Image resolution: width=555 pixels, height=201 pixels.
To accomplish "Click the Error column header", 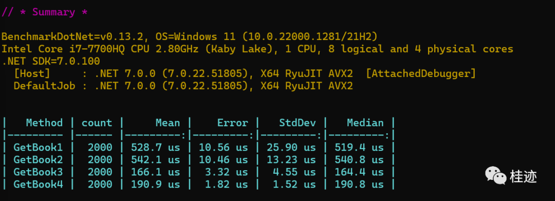I will point(233,123).
